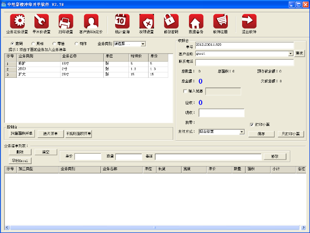The width and height of the screenshot is (310, 233).
Task: Open 修改密码 padlock icon
Action: click(x=171, y=22)
